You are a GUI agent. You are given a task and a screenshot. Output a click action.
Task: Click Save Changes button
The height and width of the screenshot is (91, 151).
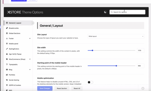(45, 88)
